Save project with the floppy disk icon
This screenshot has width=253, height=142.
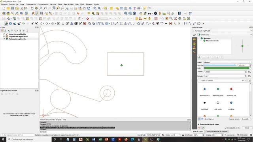tap(12, 8)
